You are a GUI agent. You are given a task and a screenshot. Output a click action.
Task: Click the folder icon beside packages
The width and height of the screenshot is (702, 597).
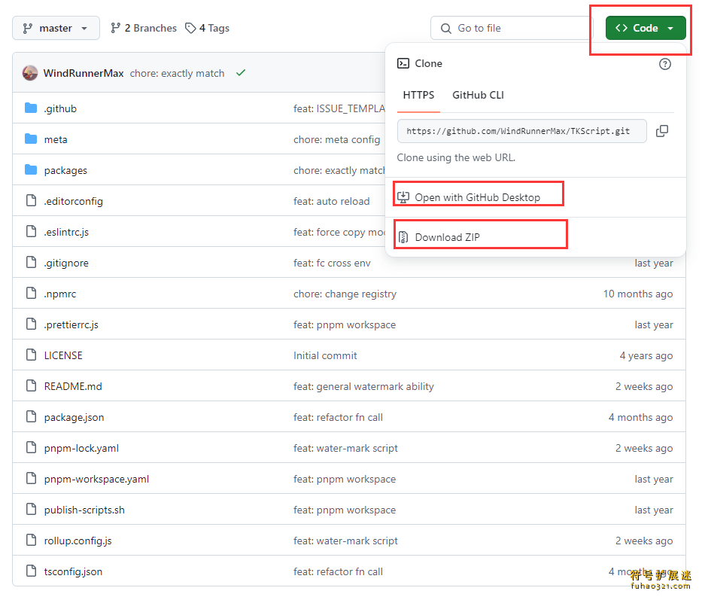click(x=31, y=169)
